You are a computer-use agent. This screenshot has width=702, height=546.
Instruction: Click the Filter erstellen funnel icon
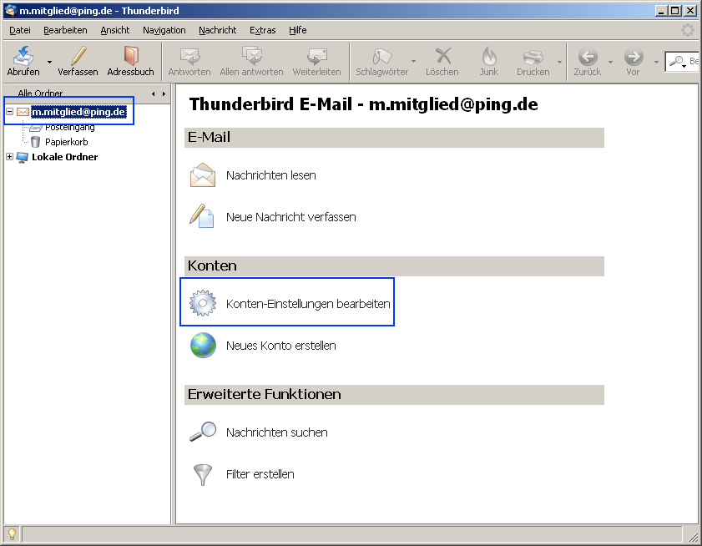203,474
